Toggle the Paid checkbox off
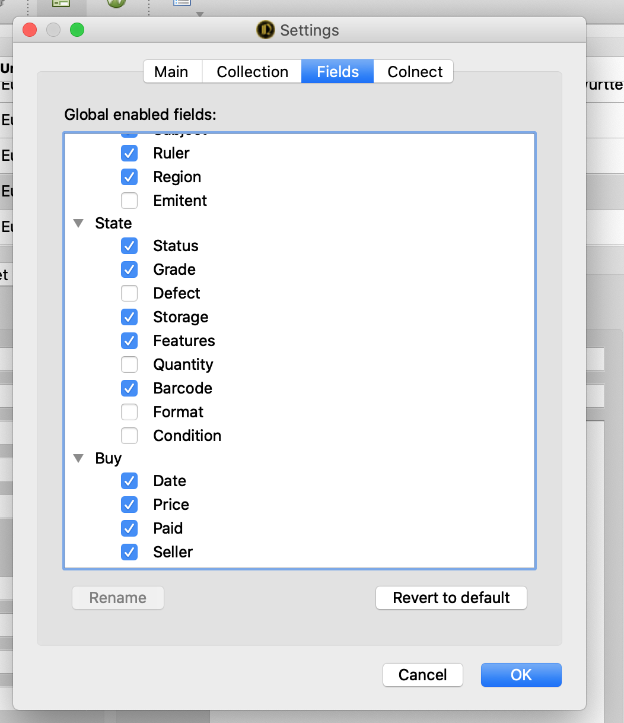624x723 pixels. point(129,528)
